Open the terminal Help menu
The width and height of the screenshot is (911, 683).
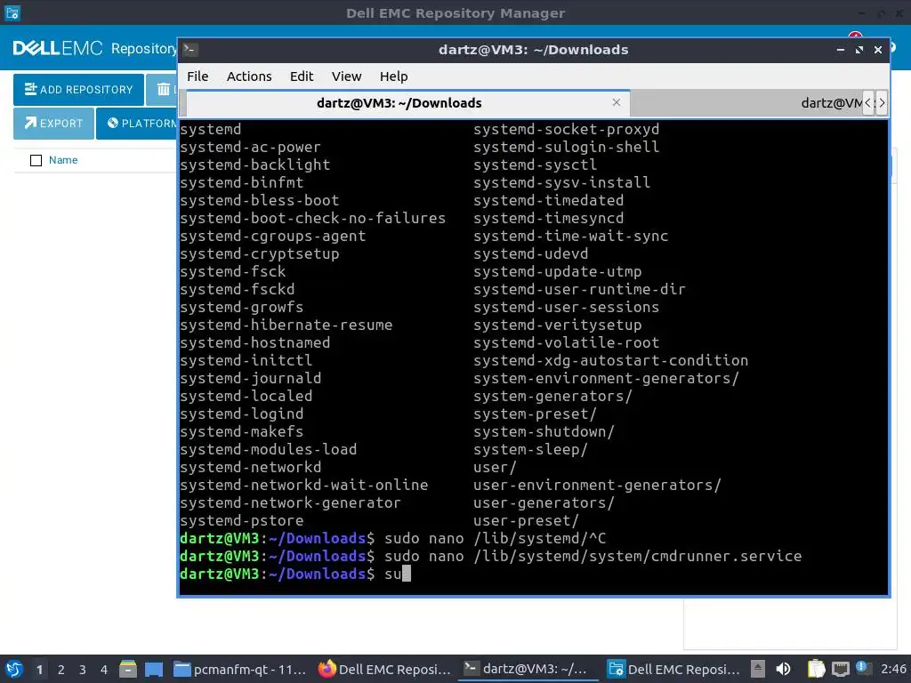(393, 76)
